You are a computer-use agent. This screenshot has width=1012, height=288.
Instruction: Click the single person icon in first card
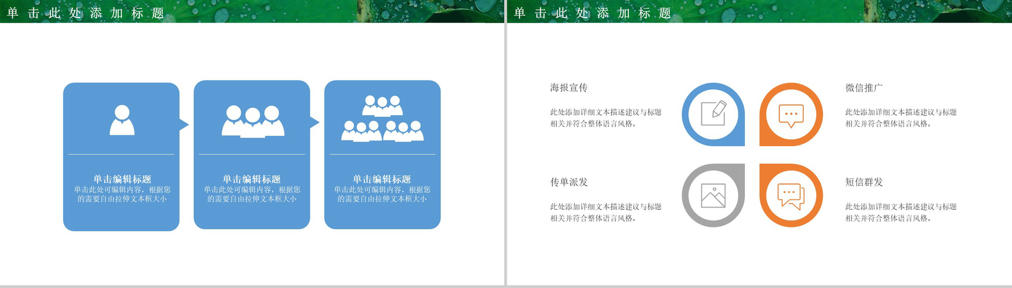pos(122,120)
